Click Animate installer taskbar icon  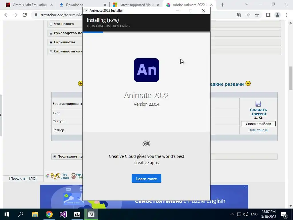pyautogui.click(x=91, y=214)
